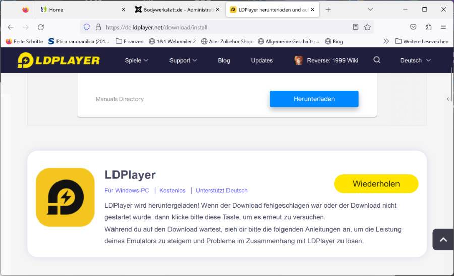Open the Pocket save icon
454x276 pixels.
coord(413,27)
